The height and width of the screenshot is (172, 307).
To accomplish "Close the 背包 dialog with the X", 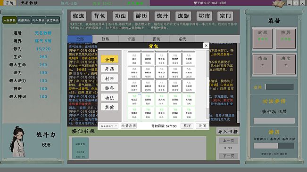I will [x=206, y=46].
